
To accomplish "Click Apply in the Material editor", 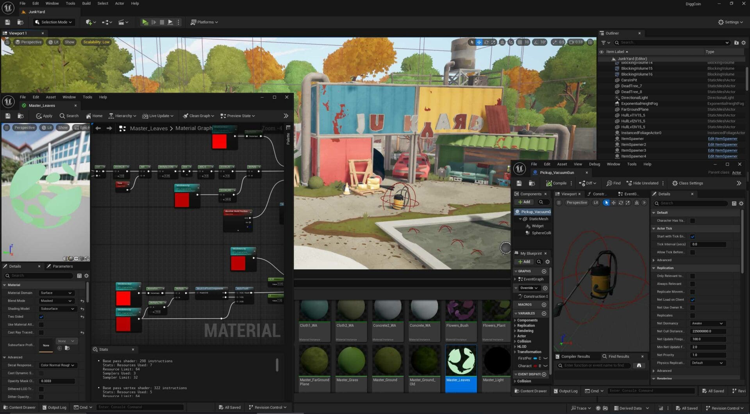I will pyautogui.click(x=44, y=116).
